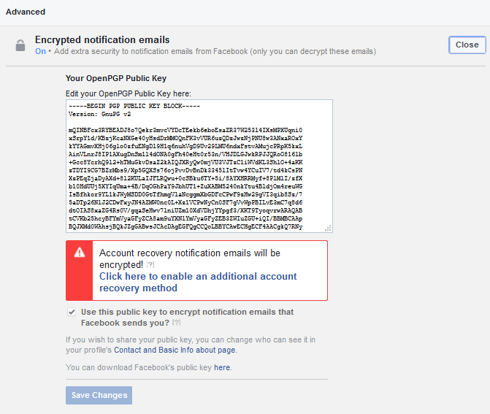The height and width of the screenshot is (414, 490).
Task: Click the Save Changes button
Action: [99, 395]
